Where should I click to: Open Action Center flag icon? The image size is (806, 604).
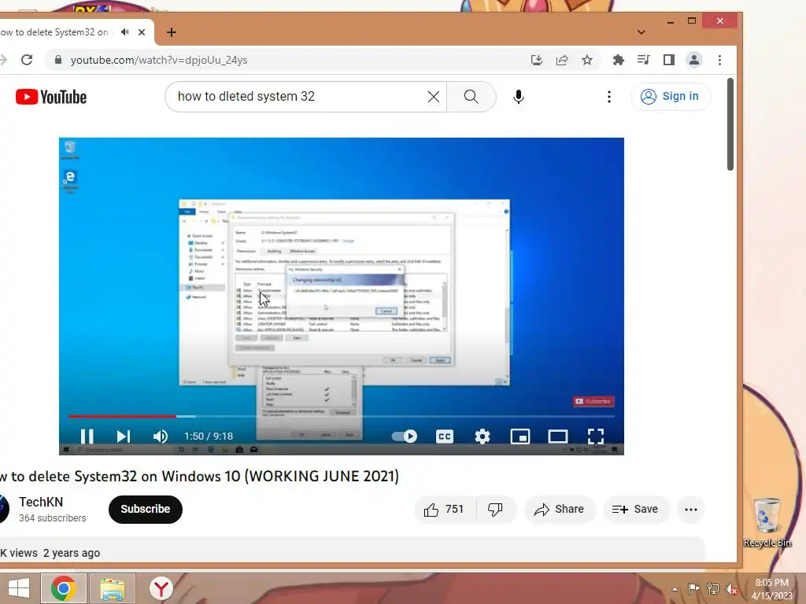(x=693, y=589)
